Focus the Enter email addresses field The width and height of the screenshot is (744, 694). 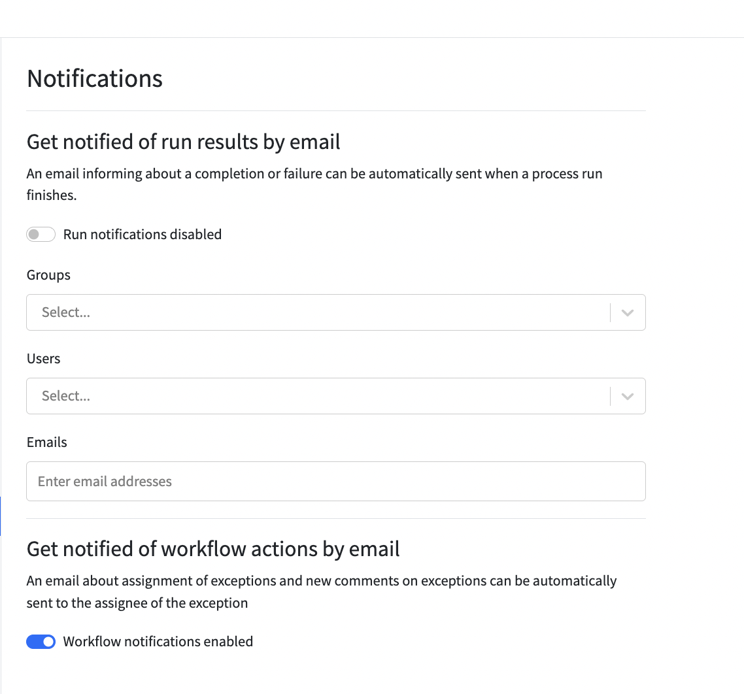(x=336, y=481)
